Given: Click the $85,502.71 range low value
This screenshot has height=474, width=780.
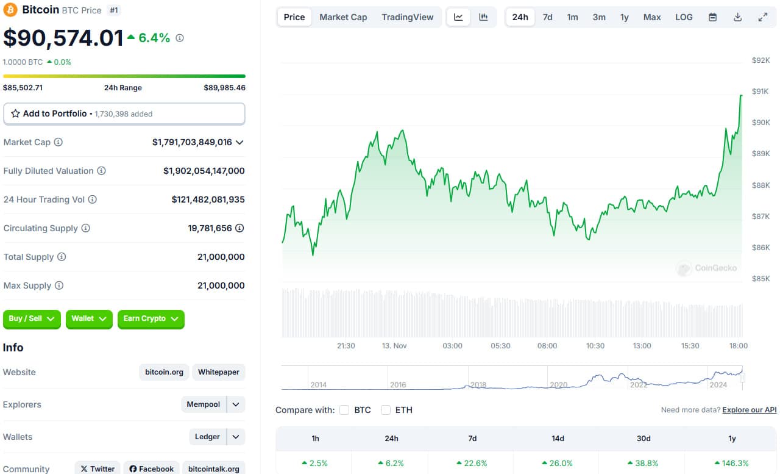Looking at the screenshot, I should (23, 88).
